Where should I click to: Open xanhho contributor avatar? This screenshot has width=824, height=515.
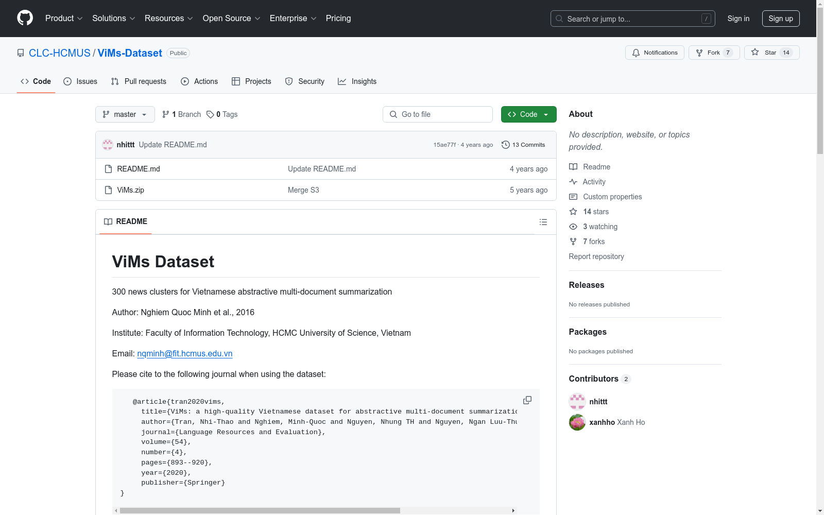click(x=577, y=422)
